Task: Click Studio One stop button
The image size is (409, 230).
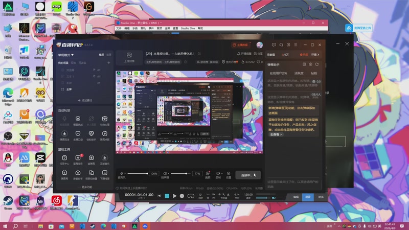Action: pyautogui.click(x=167, y=196)
